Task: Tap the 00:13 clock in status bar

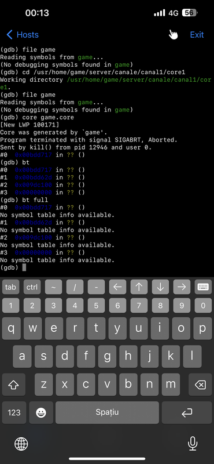Action: tap(37, 13)
